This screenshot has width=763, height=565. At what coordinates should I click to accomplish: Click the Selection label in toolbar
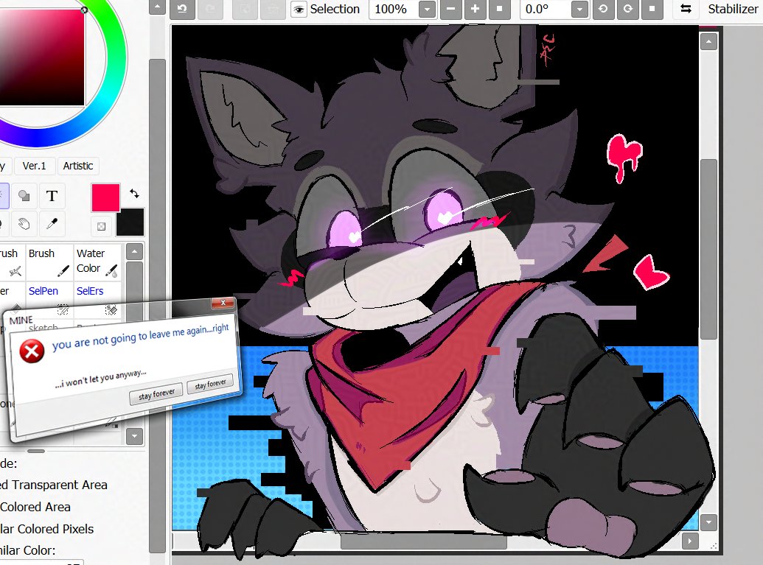coord(335,10)
